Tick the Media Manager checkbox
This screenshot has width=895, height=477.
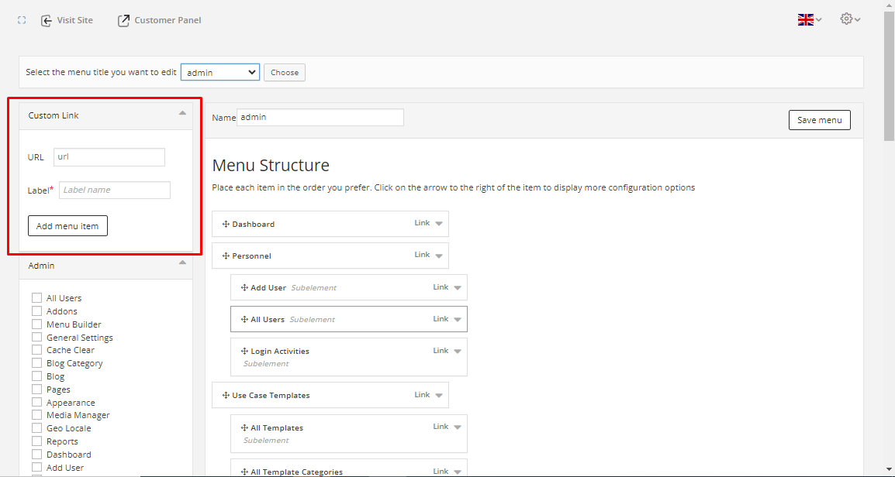[x=36, y=415]
